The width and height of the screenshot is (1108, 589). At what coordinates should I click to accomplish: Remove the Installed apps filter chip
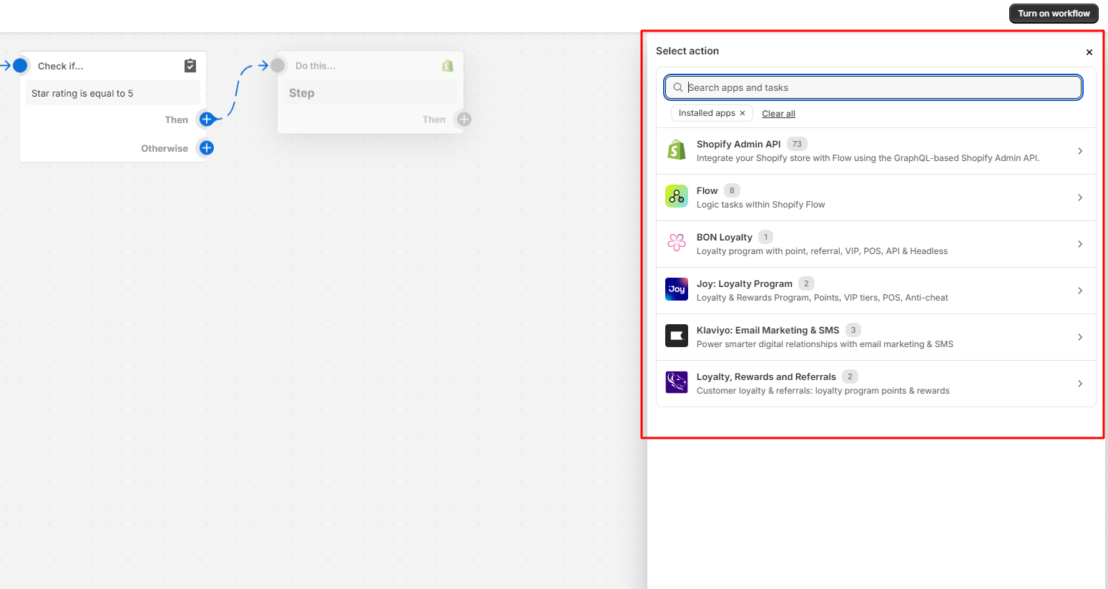[742, 113]
